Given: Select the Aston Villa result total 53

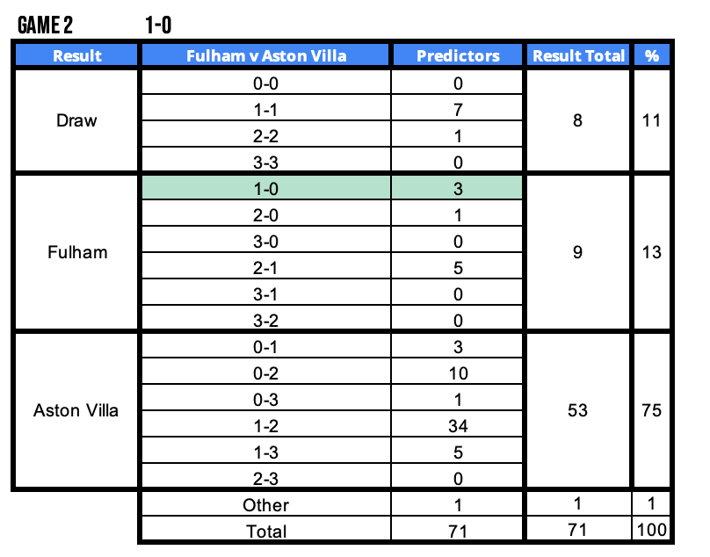Looking at the screenshot, I should pos(577,410).
